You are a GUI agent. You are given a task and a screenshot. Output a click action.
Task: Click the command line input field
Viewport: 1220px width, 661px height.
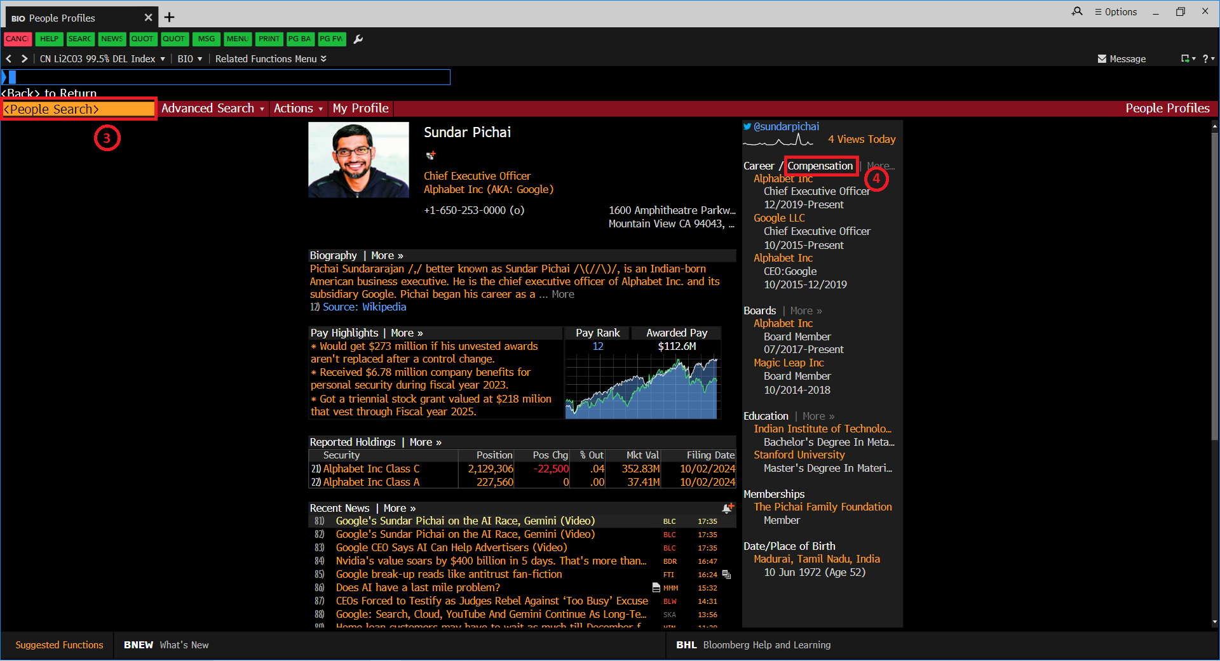tap(226, 77)
